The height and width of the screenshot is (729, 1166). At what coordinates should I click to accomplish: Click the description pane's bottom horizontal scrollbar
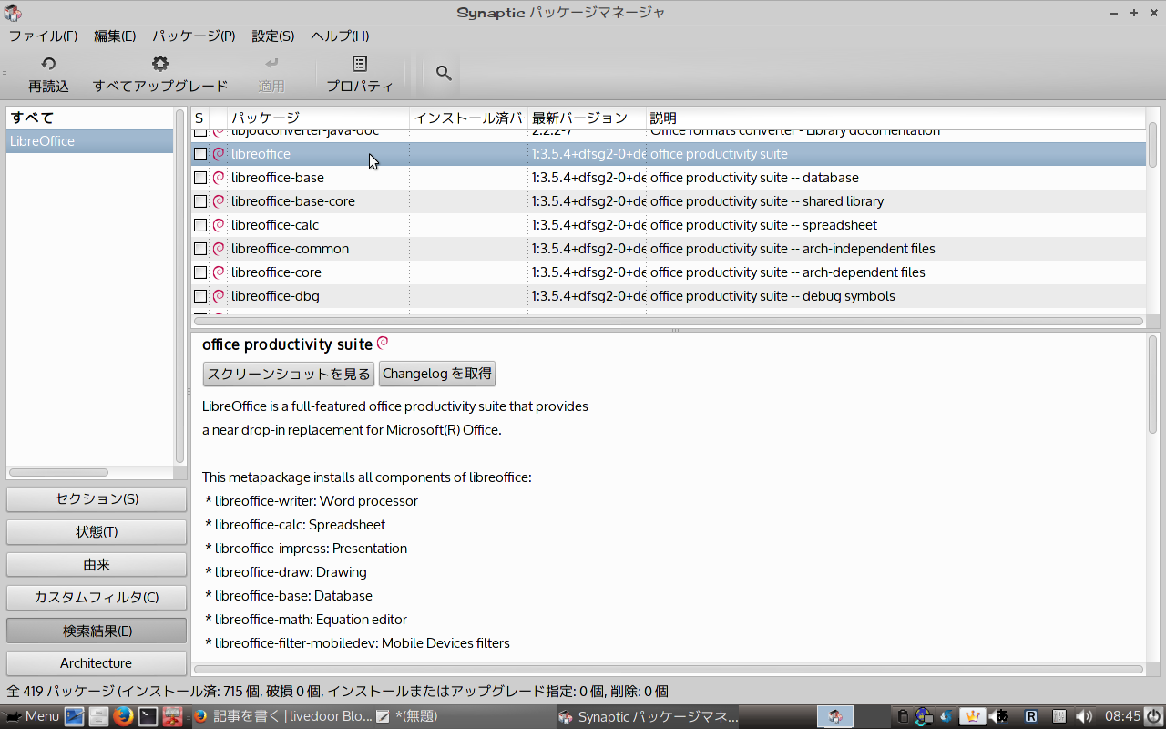click(669, 669)
